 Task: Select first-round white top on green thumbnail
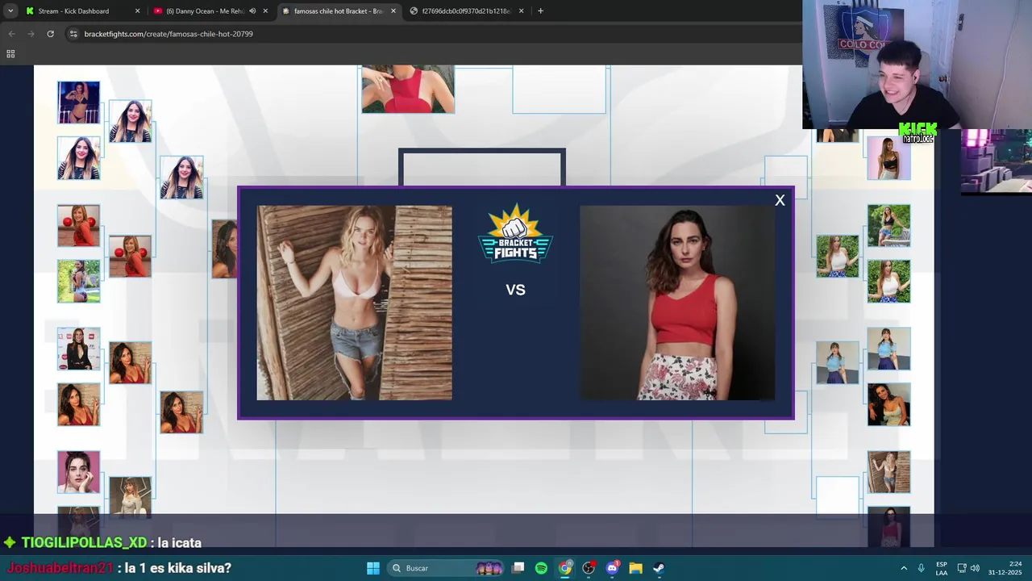[888, 281]
